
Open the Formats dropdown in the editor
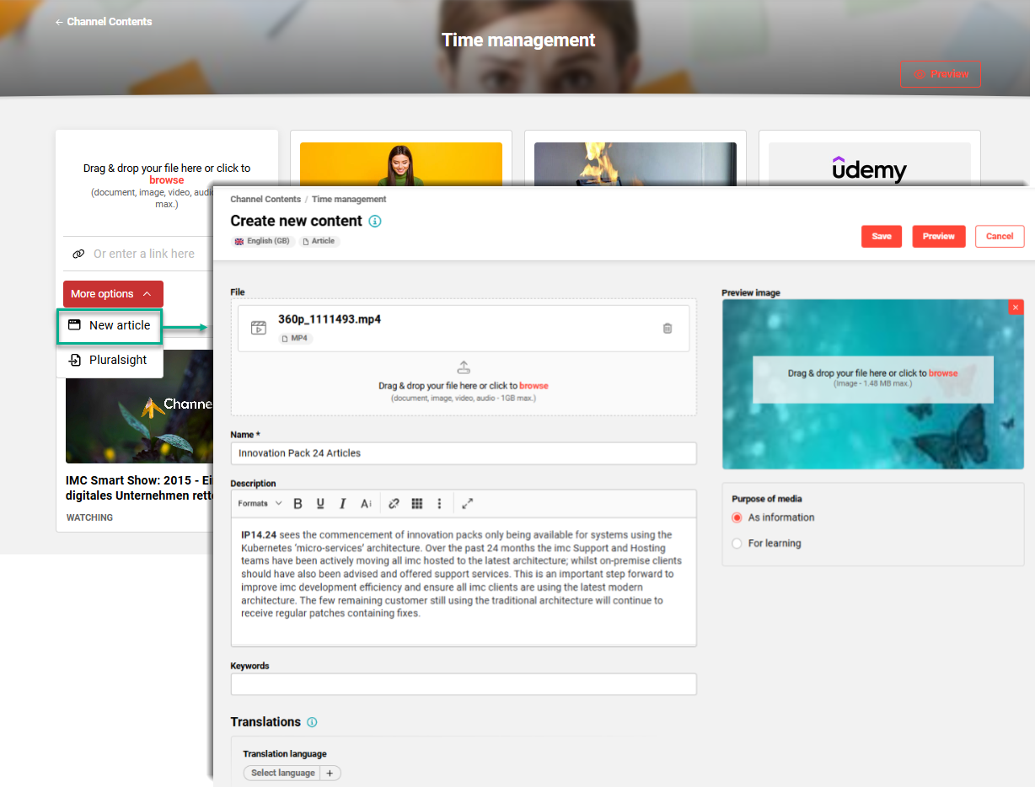[259, 503]
